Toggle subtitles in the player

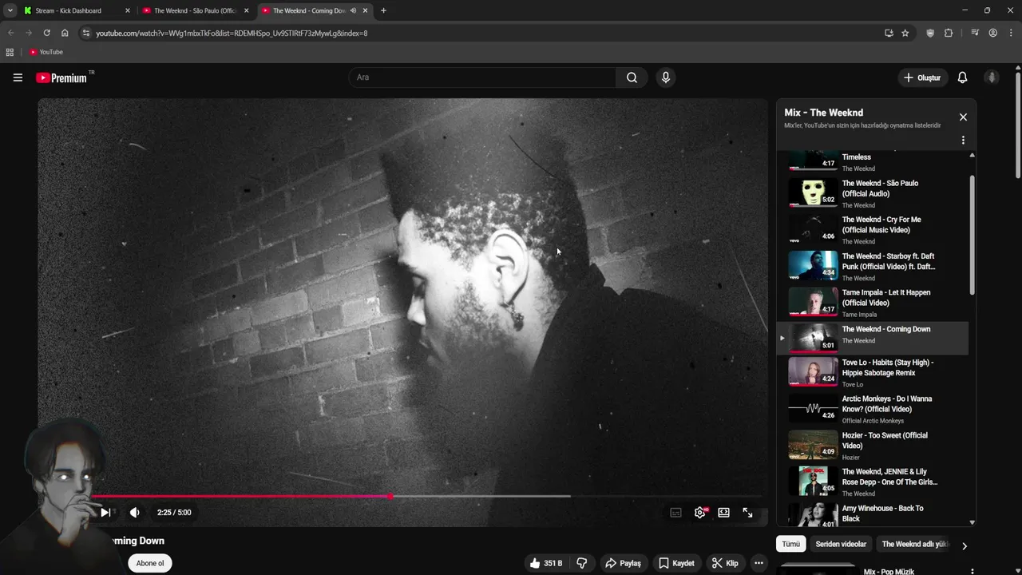[675, 513]
